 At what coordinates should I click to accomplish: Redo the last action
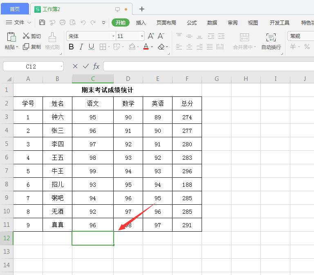click(93, 22)
